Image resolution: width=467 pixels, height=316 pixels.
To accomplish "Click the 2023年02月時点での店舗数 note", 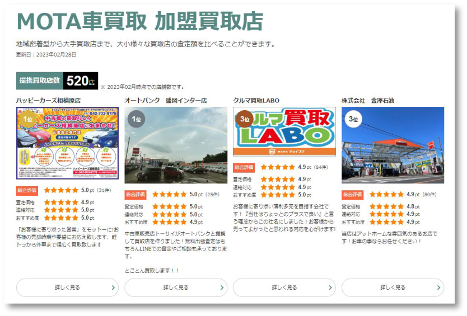I will point(143,87).
